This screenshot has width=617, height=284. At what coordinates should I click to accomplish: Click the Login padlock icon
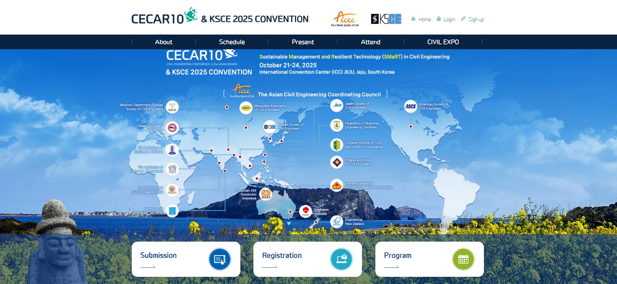tap(439, 19)
